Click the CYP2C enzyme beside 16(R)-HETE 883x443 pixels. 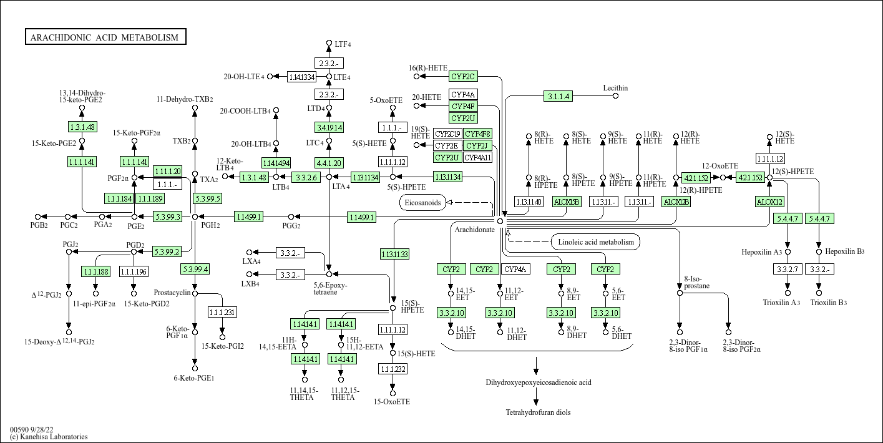(463, 76)
